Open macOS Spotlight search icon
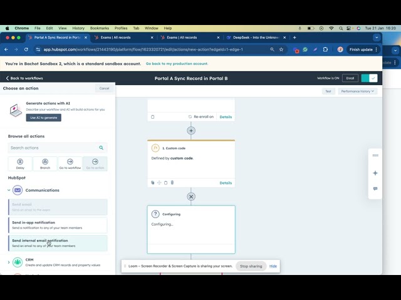The width and height of the screenshot is (401, 300). pyautogui.click(x=341, y=28)
